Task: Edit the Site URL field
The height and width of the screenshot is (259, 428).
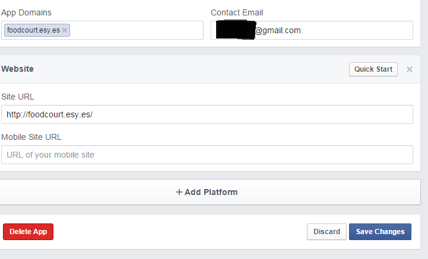Action: pos(207,114)
